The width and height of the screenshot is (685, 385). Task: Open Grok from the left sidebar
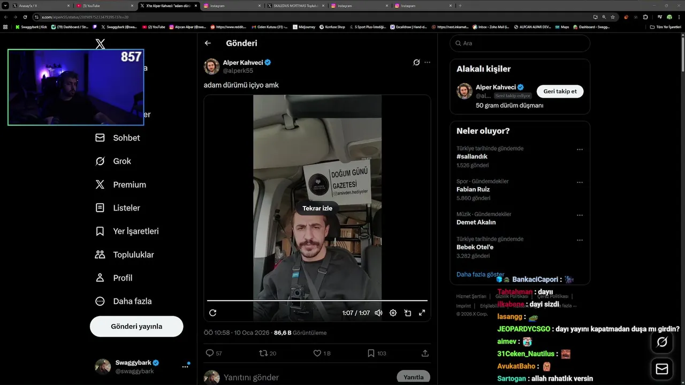click(113, 161)
